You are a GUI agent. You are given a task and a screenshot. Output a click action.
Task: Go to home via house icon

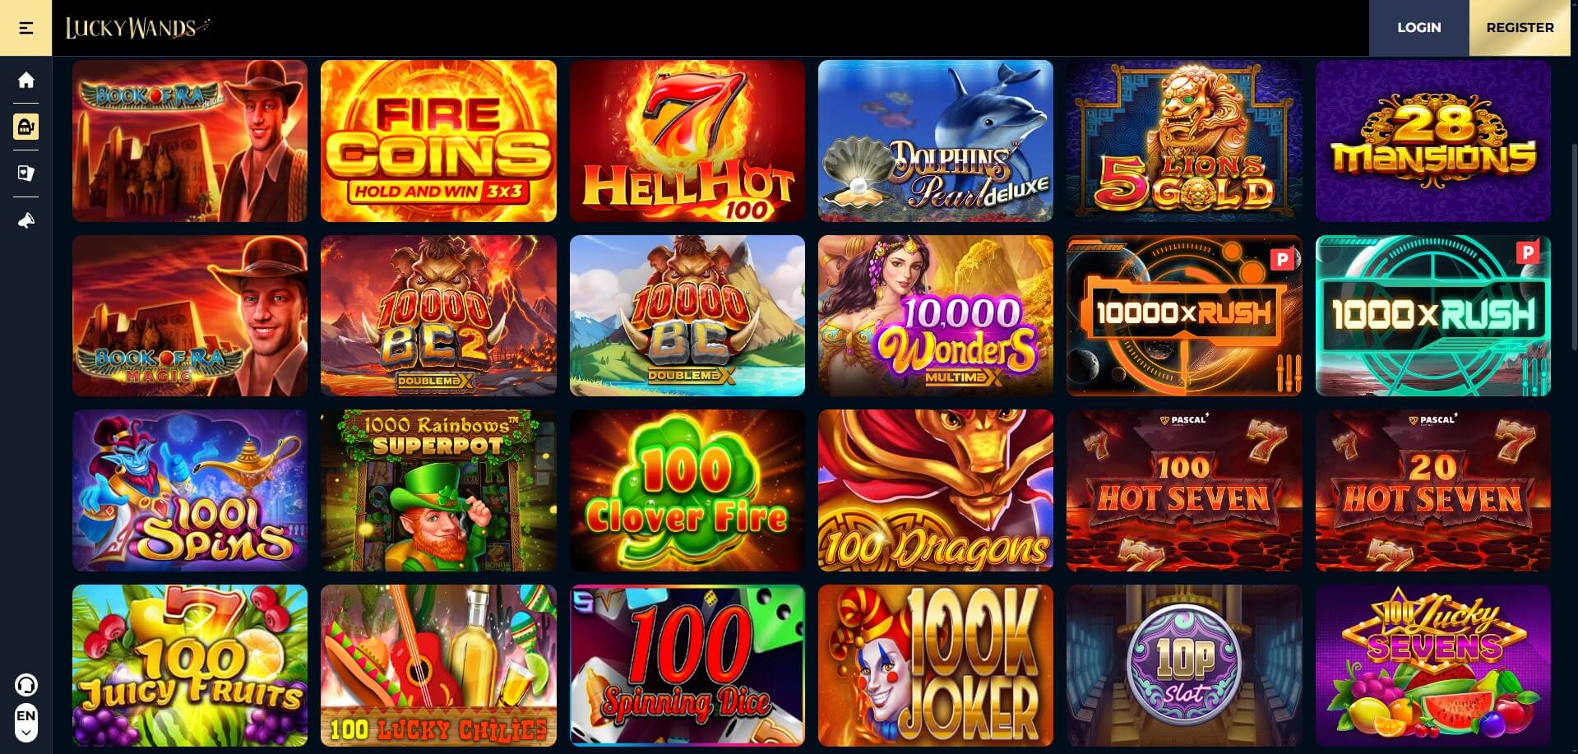coord(26,80)
